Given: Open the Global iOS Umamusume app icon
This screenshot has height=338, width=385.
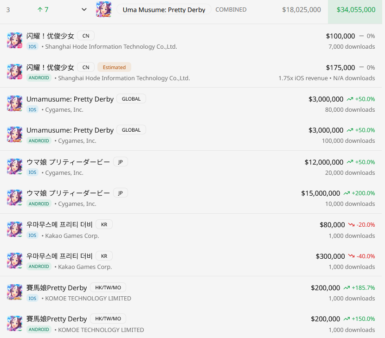Looking at the screenshot, I should [15, 103].
